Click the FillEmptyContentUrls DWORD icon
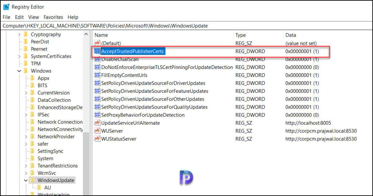The image size is (373, 196). tap(97, 75)
